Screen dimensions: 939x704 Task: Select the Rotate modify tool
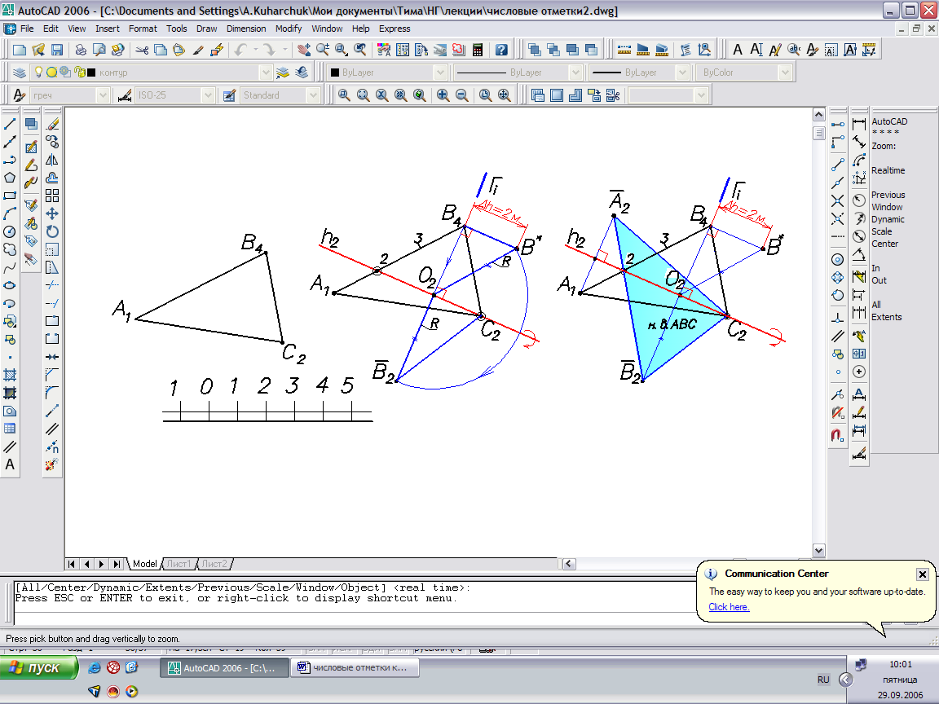click(x=52, y=231)
